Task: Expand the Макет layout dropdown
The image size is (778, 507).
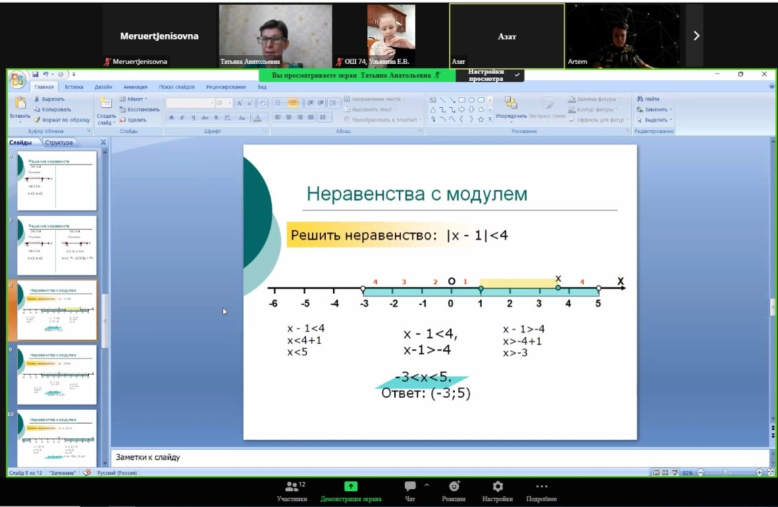Action: coord(134,99)
